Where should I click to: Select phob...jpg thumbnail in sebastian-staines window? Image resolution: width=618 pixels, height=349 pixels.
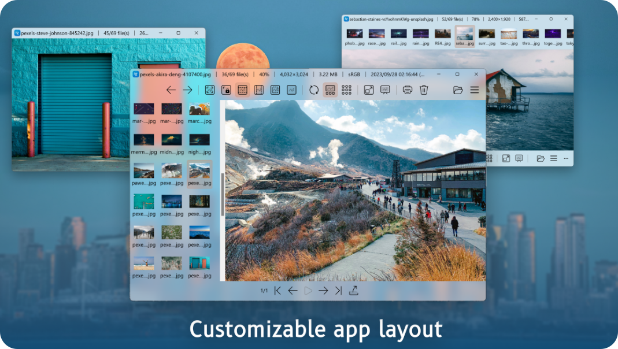[x=355, y=37]
